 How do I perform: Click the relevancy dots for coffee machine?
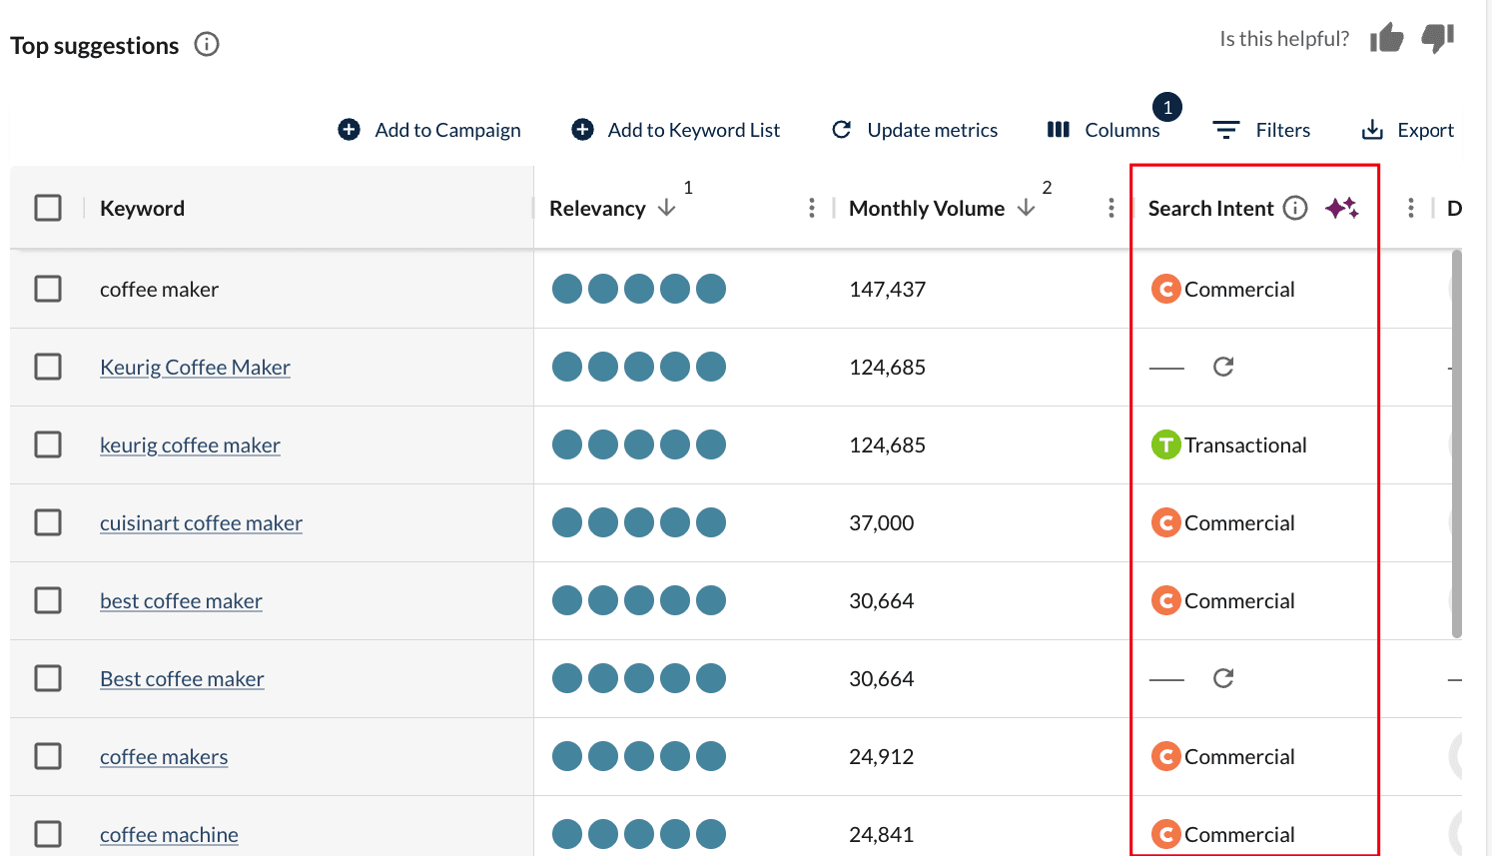click(639, 833)
